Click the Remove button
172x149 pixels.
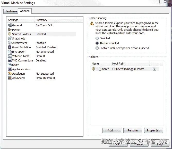pyautogui.click(x=133, y=130)
